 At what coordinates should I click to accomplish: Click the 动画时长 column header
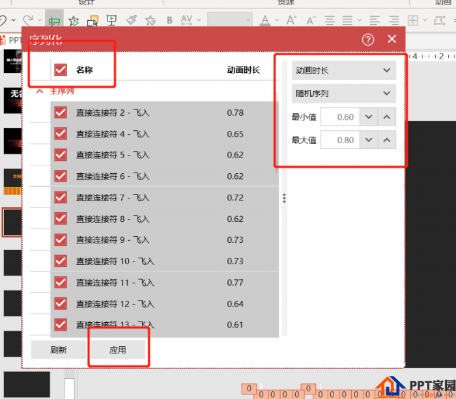pyautogui.click(x=243, y=70)
